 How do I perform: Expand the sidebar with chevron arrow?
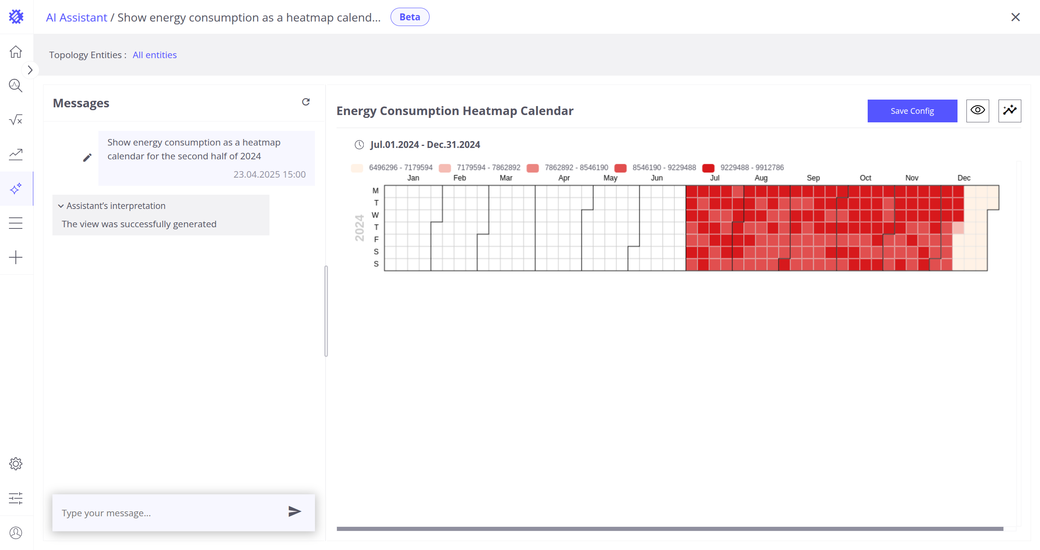click(30, 70)
